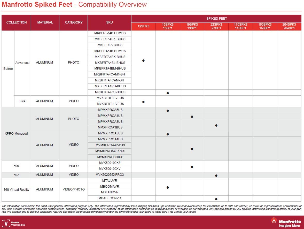The width and height of the screenshot is (304, 229).
Task: Click the SPIKED FEET header bar
Action: [x=216, y=19]
